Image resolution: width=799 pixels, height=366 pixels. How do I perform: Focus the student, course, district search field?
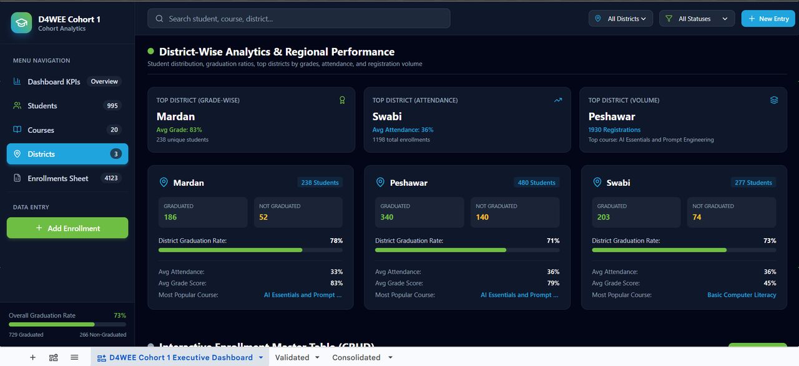tap(298, 19)
